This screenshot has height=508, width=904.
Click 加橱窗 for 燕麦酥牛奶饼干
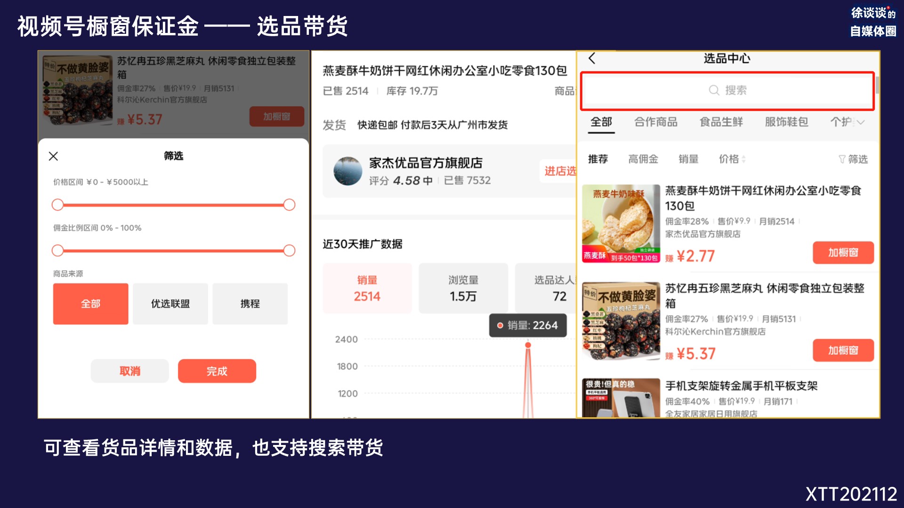[x=843, y=253]
